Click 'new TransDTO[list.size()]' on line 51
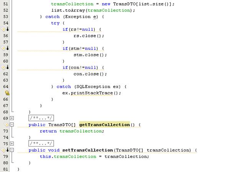 [137, 4]
